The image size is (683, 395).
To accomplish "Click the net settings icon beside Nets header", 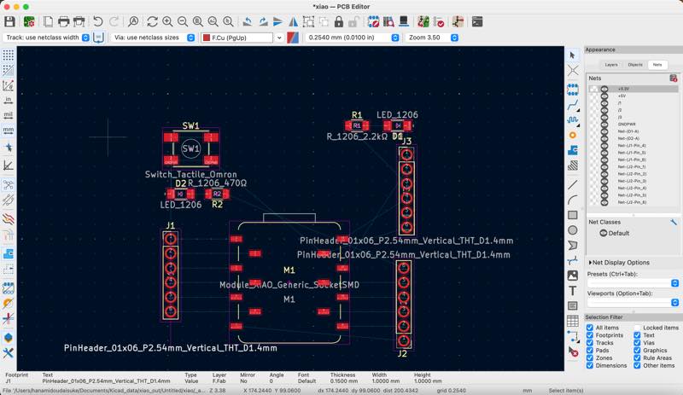I will (x=673, y=78).
